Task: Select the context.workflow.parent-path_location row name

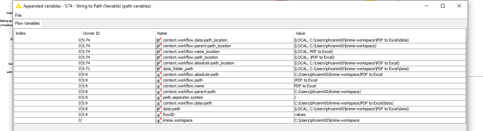Action: pyautogui.click(x=197, y=46)
